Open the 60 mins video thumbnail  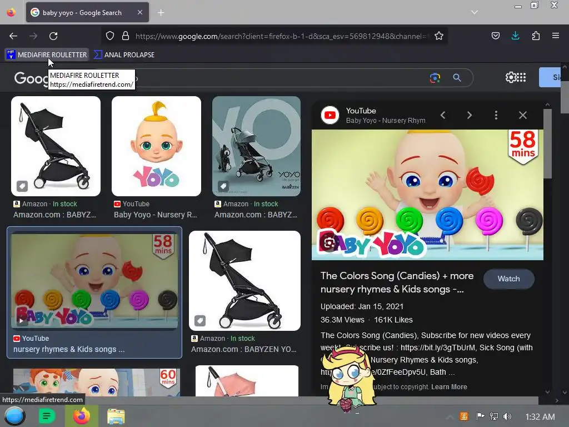point(97,383)
